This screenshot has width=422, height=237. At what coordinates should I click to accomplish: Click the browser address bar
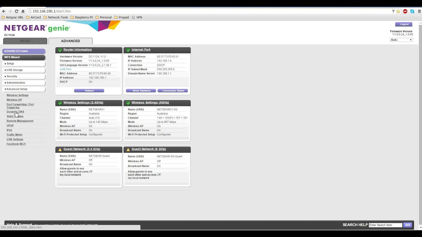(209, 11)
